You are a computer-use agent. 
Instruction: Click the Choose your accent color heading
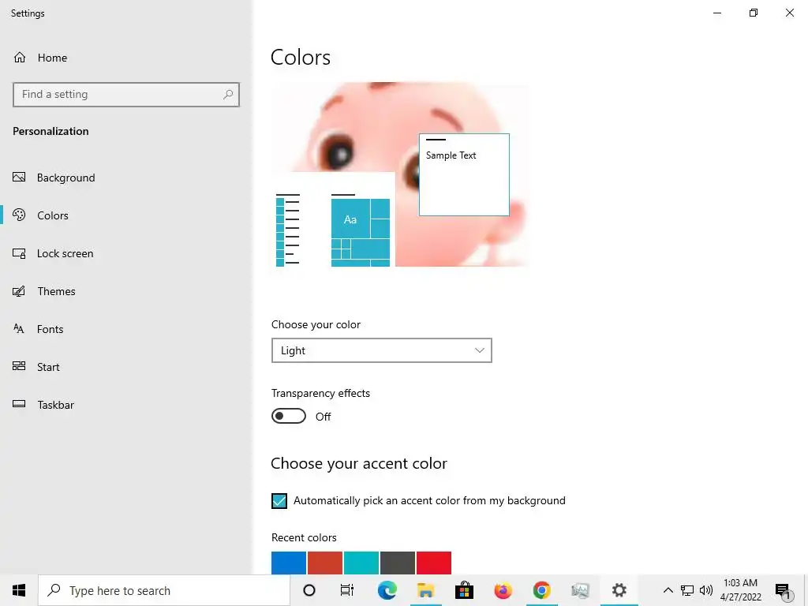coord(359,463)
